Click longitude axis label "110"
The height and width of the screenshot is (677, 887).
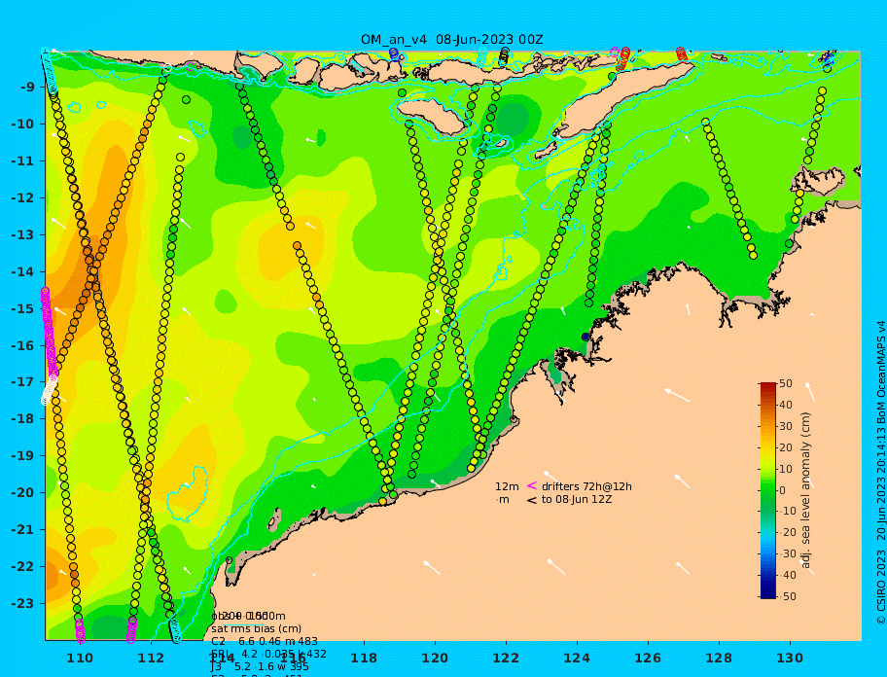[x=80, y=658]
